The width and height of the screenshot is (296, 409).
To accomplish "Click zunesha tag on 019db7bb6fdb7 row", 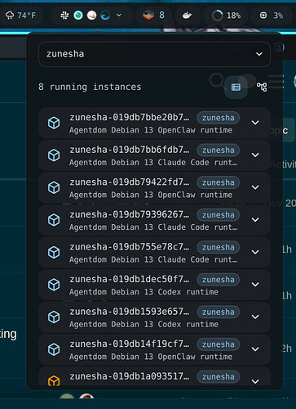I will click(219, 151).
